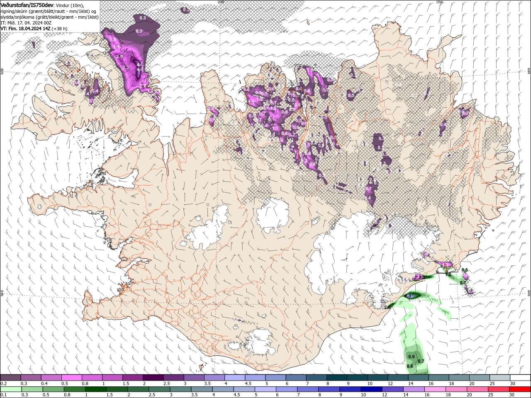Click the '20W' longitude label at top
The image size is (531, 398).
point(220,2)
